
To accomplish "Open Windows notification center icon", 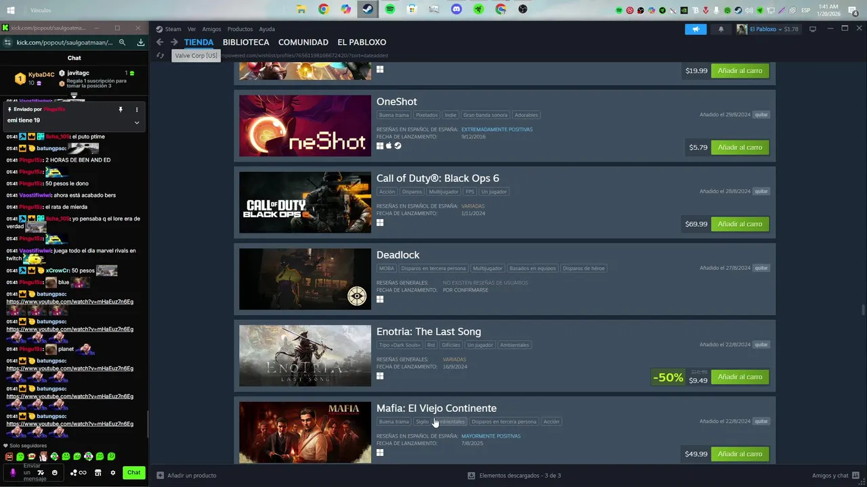I will coord(855,10).
